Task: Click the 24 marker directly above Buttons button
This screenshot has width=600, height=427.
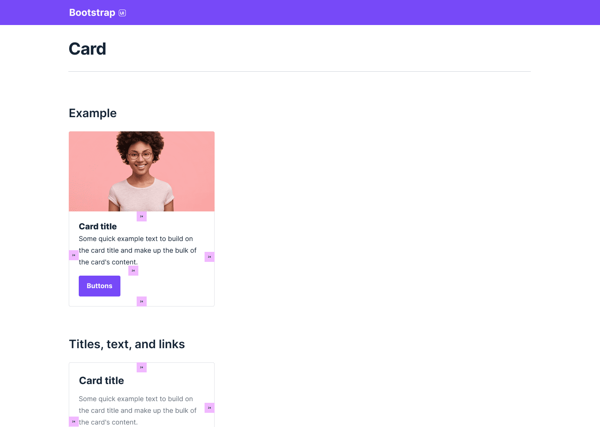Action: point(133,271)
